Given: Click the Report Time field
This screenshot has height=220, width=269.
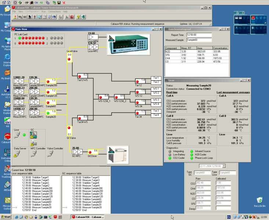Looking at the screenshot, I should coord(199,35).
